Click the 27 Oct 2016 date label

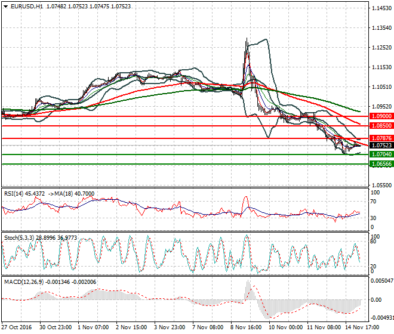coord(17,327)
